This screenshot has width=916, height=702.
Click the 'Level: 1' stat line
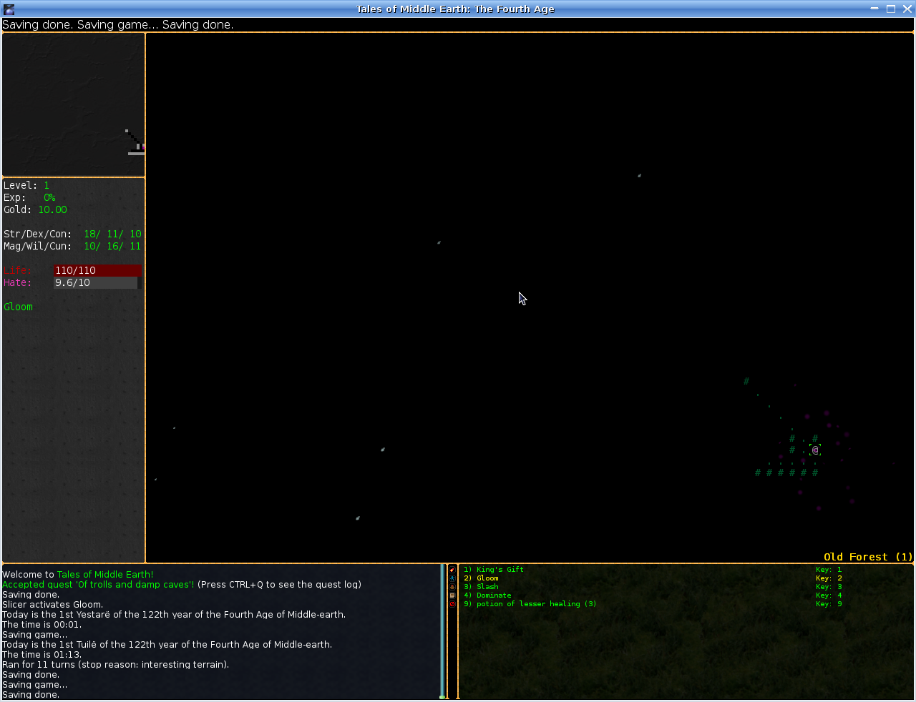(x=26, y=185)
